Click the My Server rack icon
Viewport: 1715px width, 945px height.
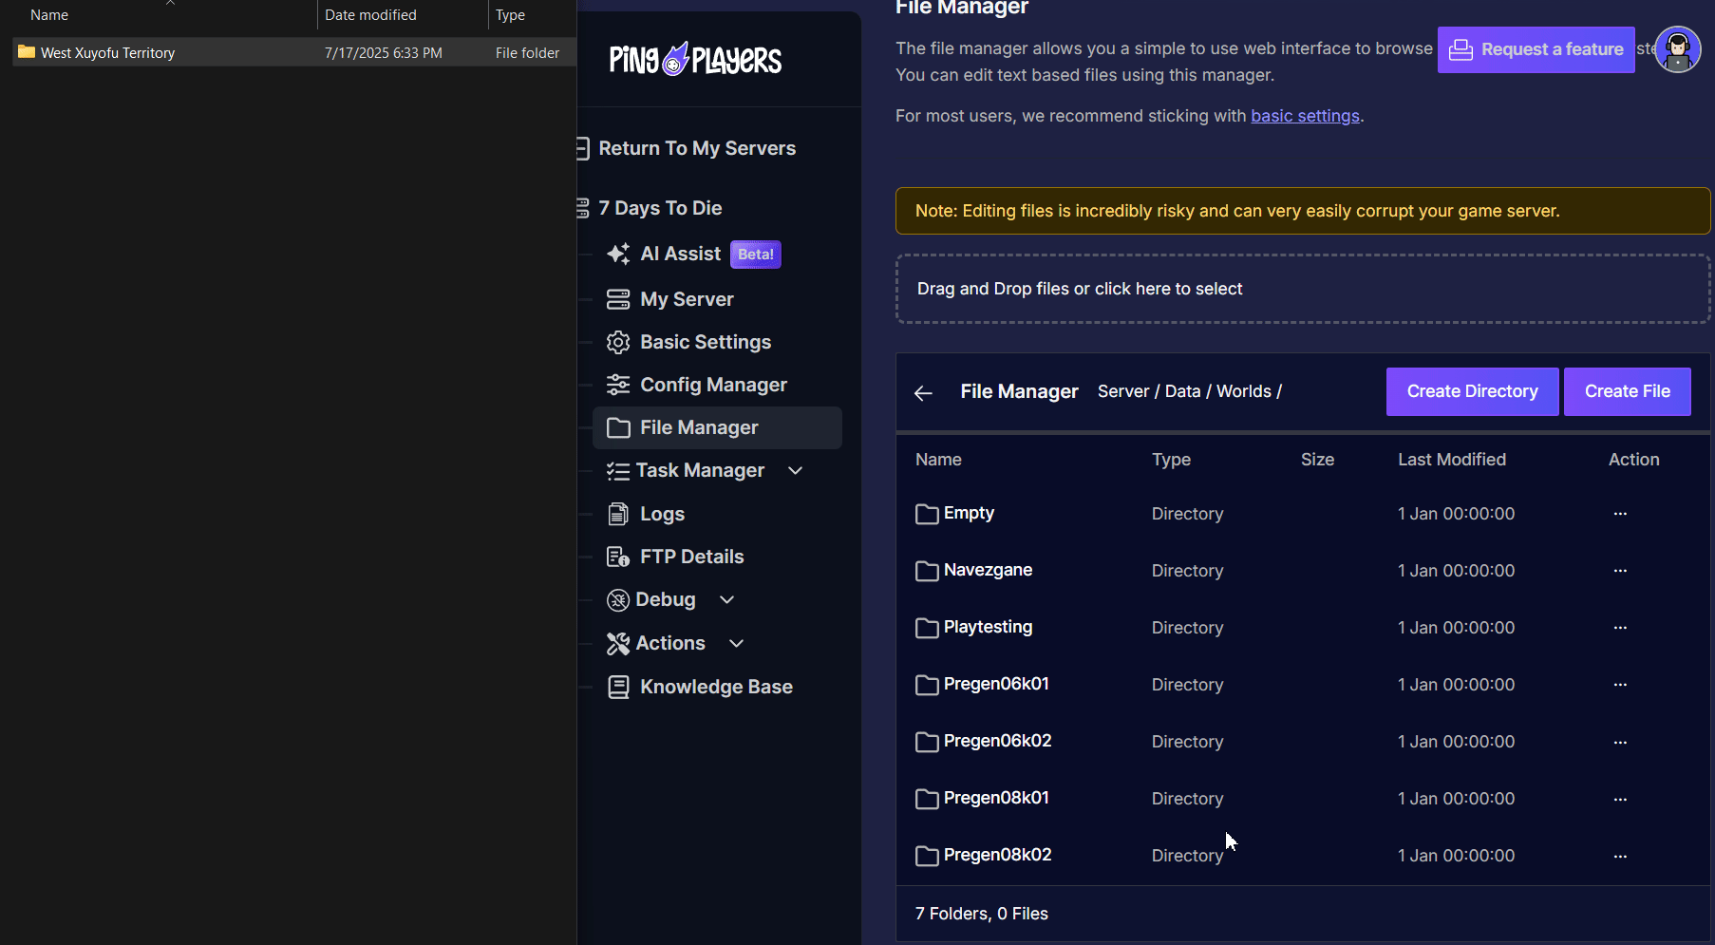pyautogui.click(x=618, y=299)
